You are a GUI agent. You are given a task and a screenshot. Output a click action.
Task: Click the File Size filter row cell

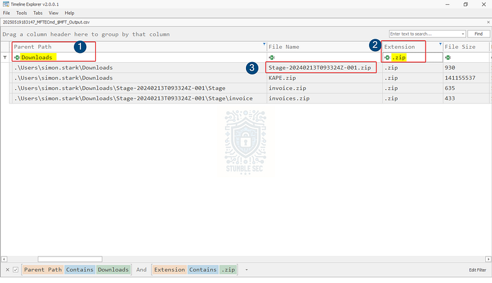click(466, 57)
